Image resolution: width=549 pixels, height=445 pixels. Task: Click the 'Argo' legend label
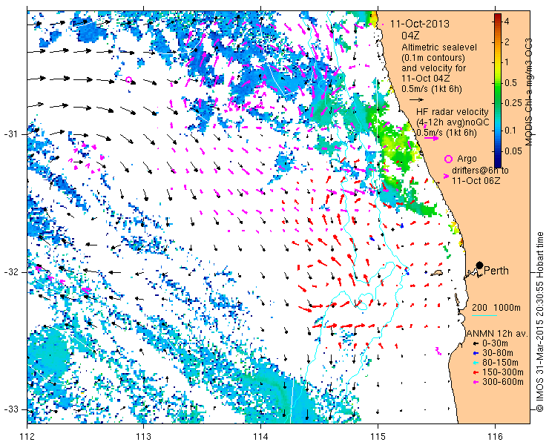click(x=467, y=159)
